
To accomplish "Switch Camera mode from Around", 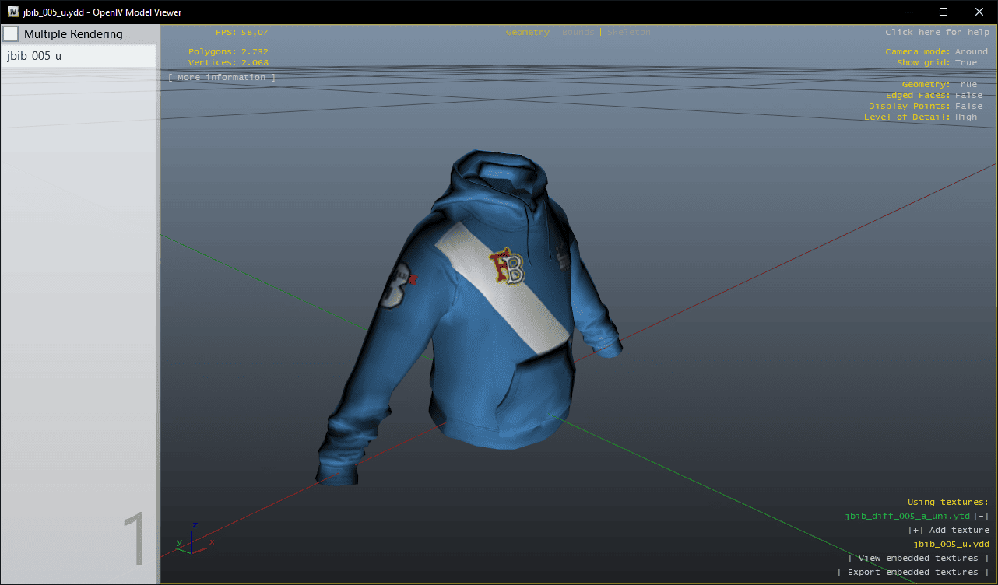I will pyautogui.click(x=971, y=51).
